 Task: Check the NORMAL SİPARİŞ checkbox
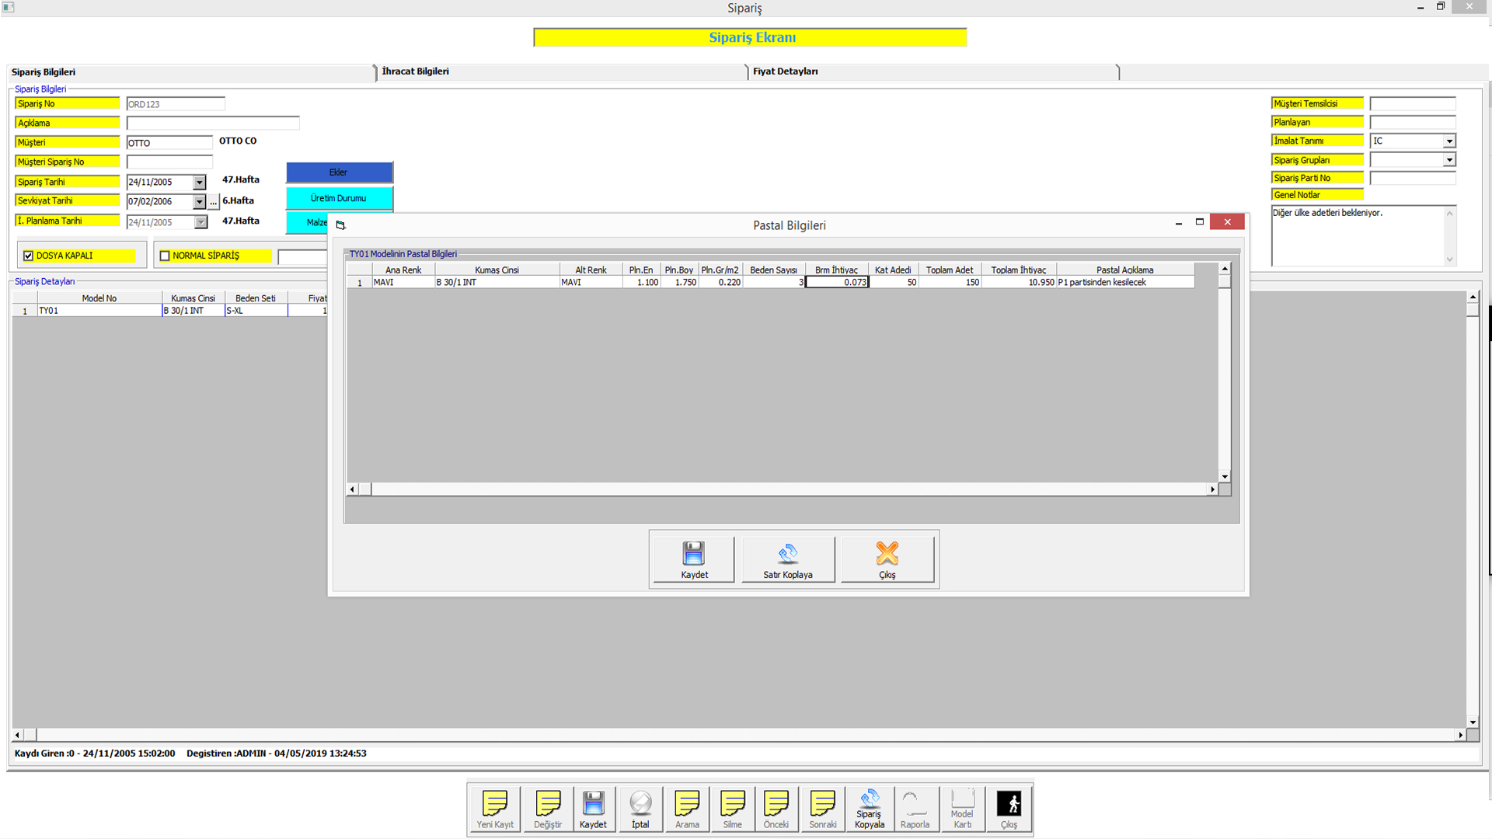point(165,256)
